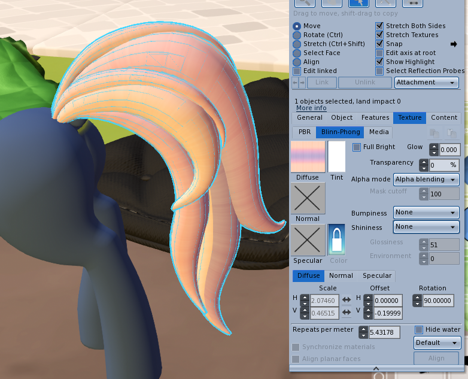Click the specular Color lock icon

point(337,239)
